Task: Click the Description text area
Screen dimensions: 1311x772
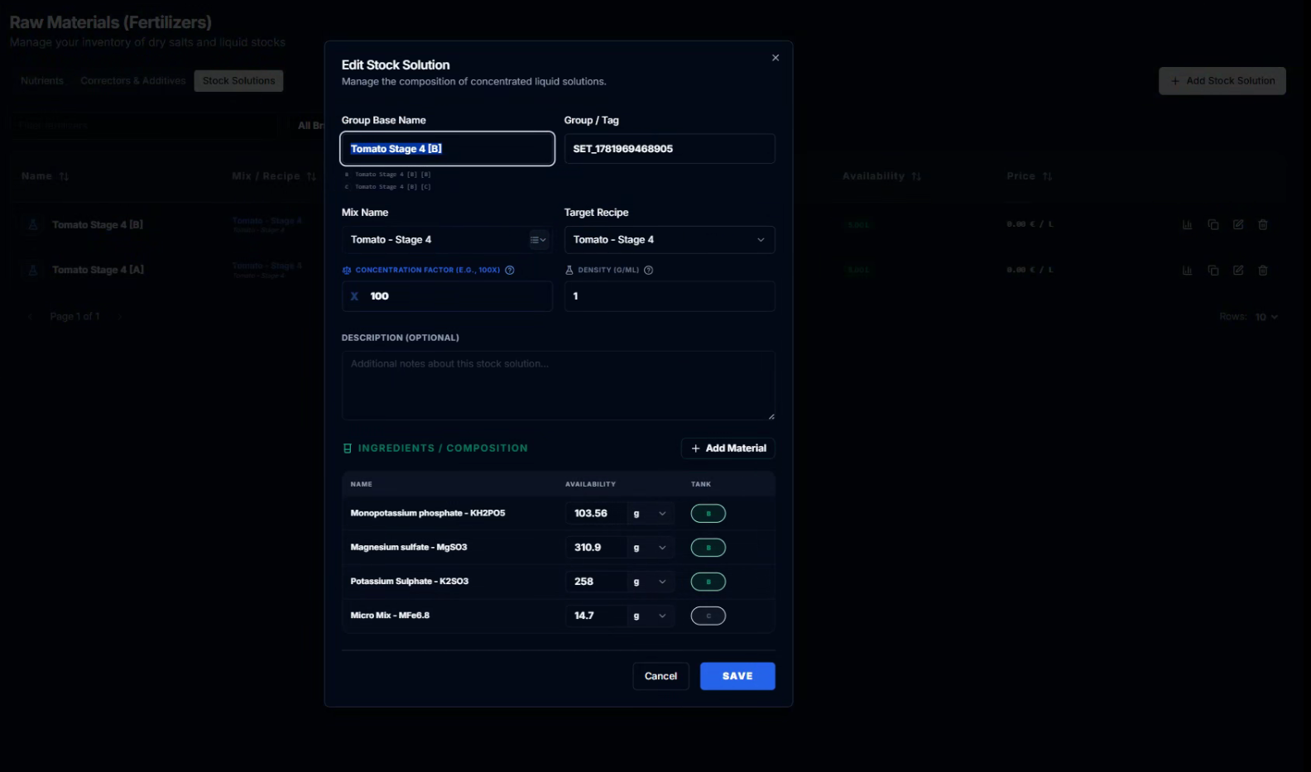Action: 559,386
